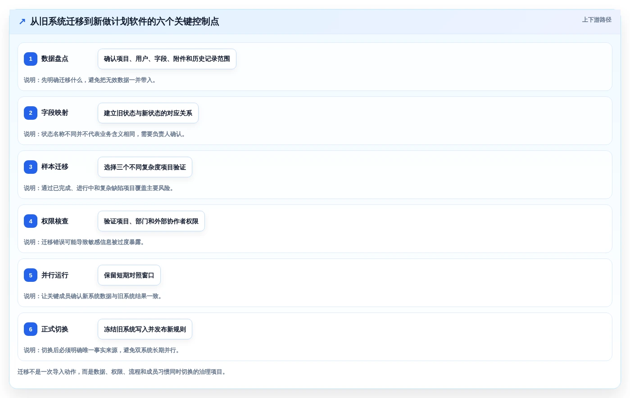Open the 冻结旧系统写入并发布新规则 chip
Screen dimensions: 630x398
click(145, 329)
